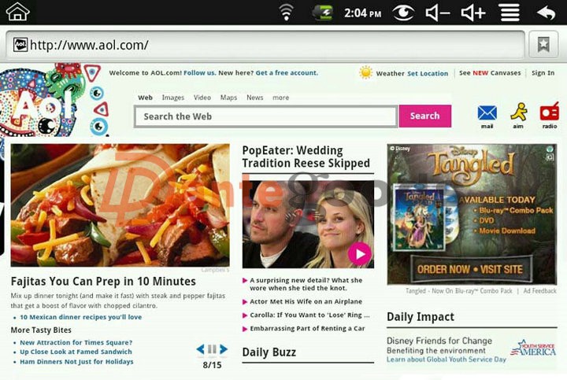Tap the back arrow icon
The width and height of the screenshot is (567, 380).
point(546,12)
